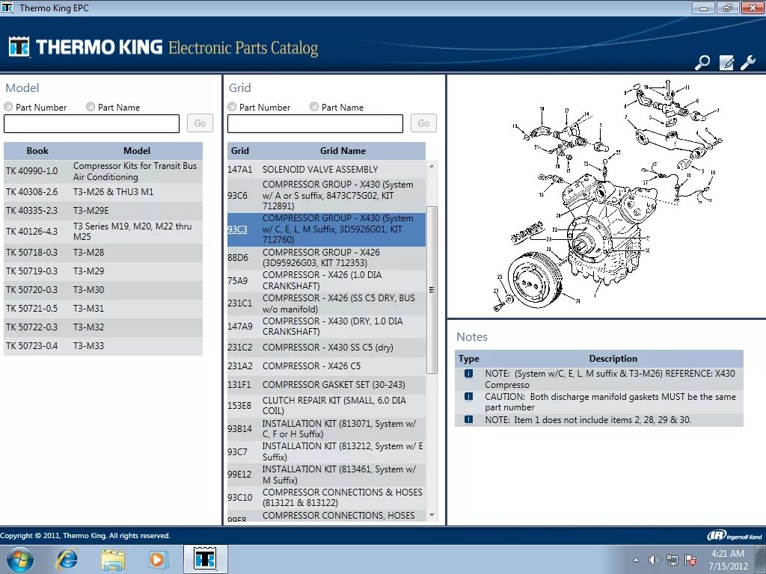Viewport: 766px width, 574px height.
Task: Click info icon beside X430 Compresso reference note
Action: (468, 374)
